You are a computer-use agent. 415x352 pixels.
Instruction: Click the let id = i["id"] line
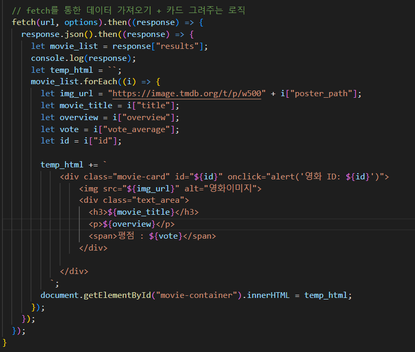pyautogui.click(x=81, y=140)
